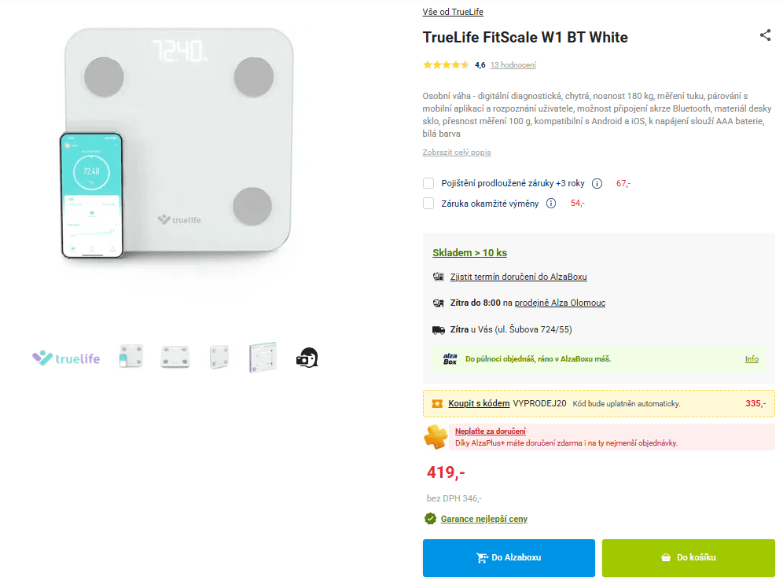Image resolution: width=783 pixels, height=584 pixels.
Task: Select the TrueLife logo thumbnail
Action: [x=65, y=358]
